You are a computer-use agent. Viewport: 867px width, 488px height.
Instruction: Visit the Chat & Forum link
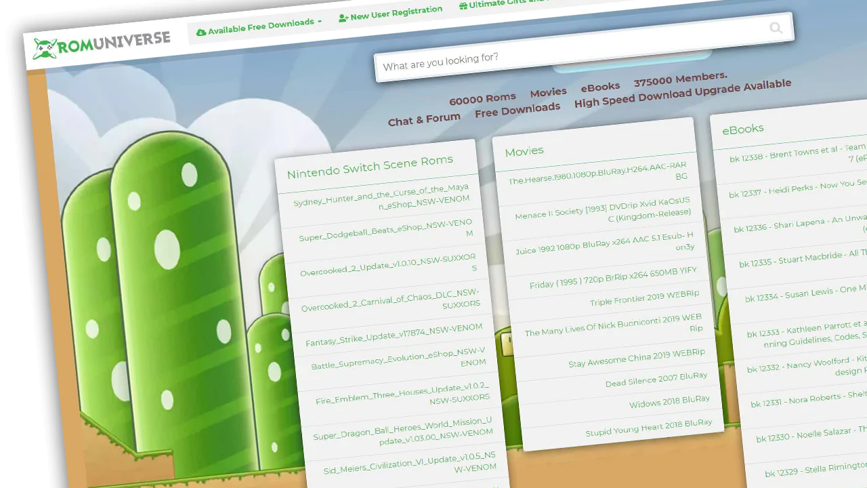[424, 119]
